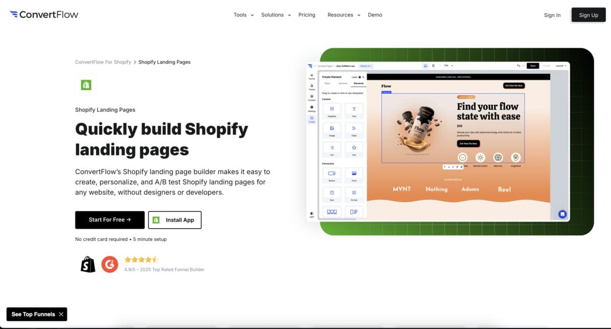The image size is (611, 329).
Task: Click the Install App button
Action: [175, 220]
